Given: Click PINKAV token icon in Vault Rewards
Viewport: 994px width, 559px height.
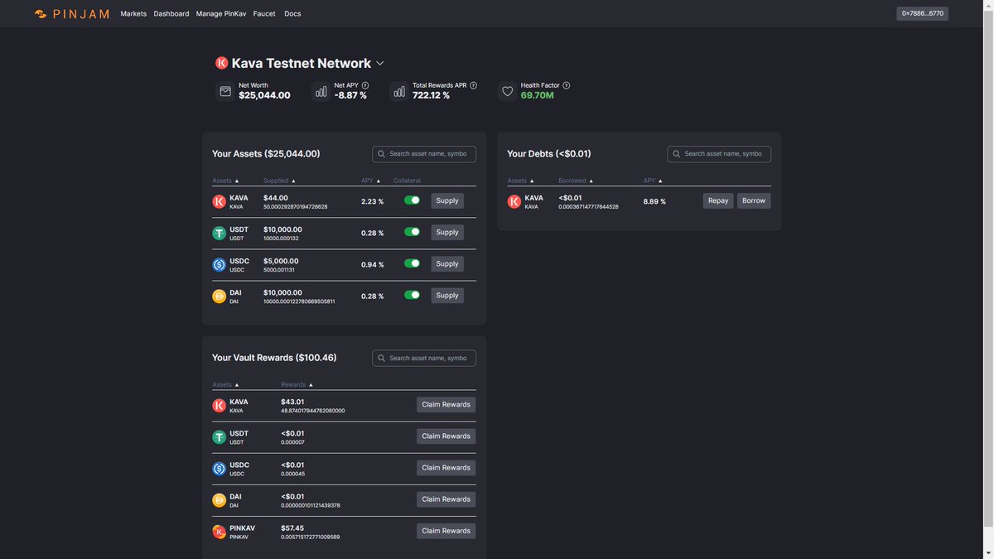Looking at the screenshot, I should click(x=219, y=532).
